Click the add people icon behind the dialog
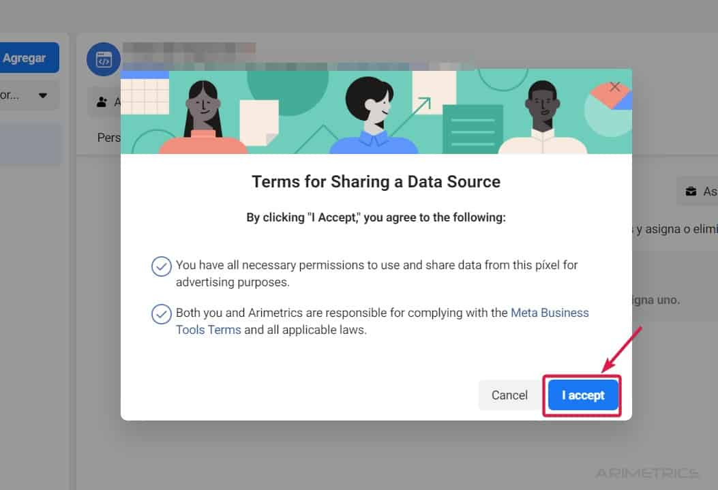Screen dimensions: 718x490 pos(102,102)
